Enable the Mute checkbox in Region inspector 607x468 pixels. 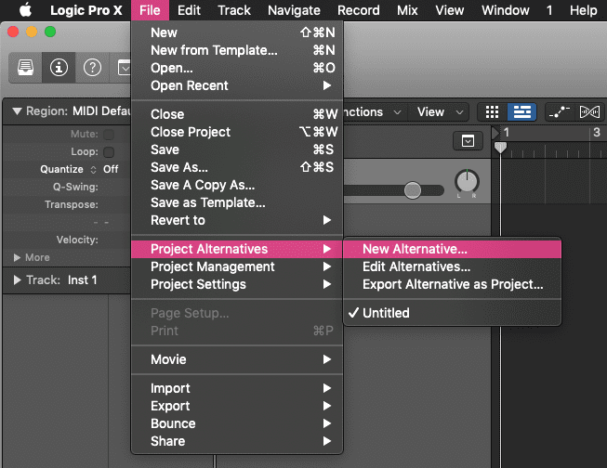click(x=109, y=135)
